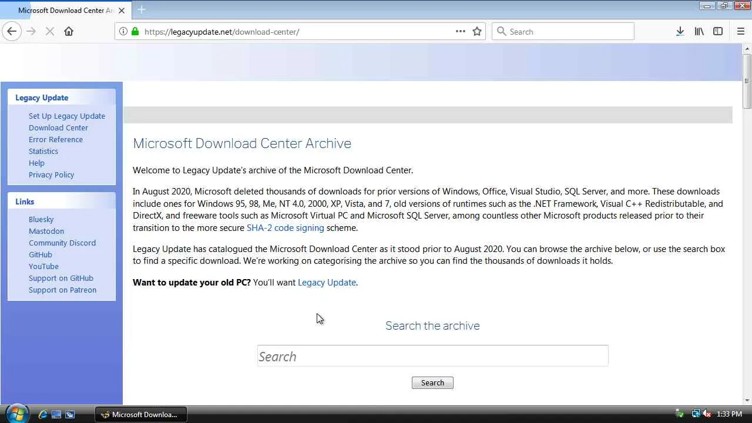
Task: Open the Legacy Update link in the paragraph
Action: [327, 283]
